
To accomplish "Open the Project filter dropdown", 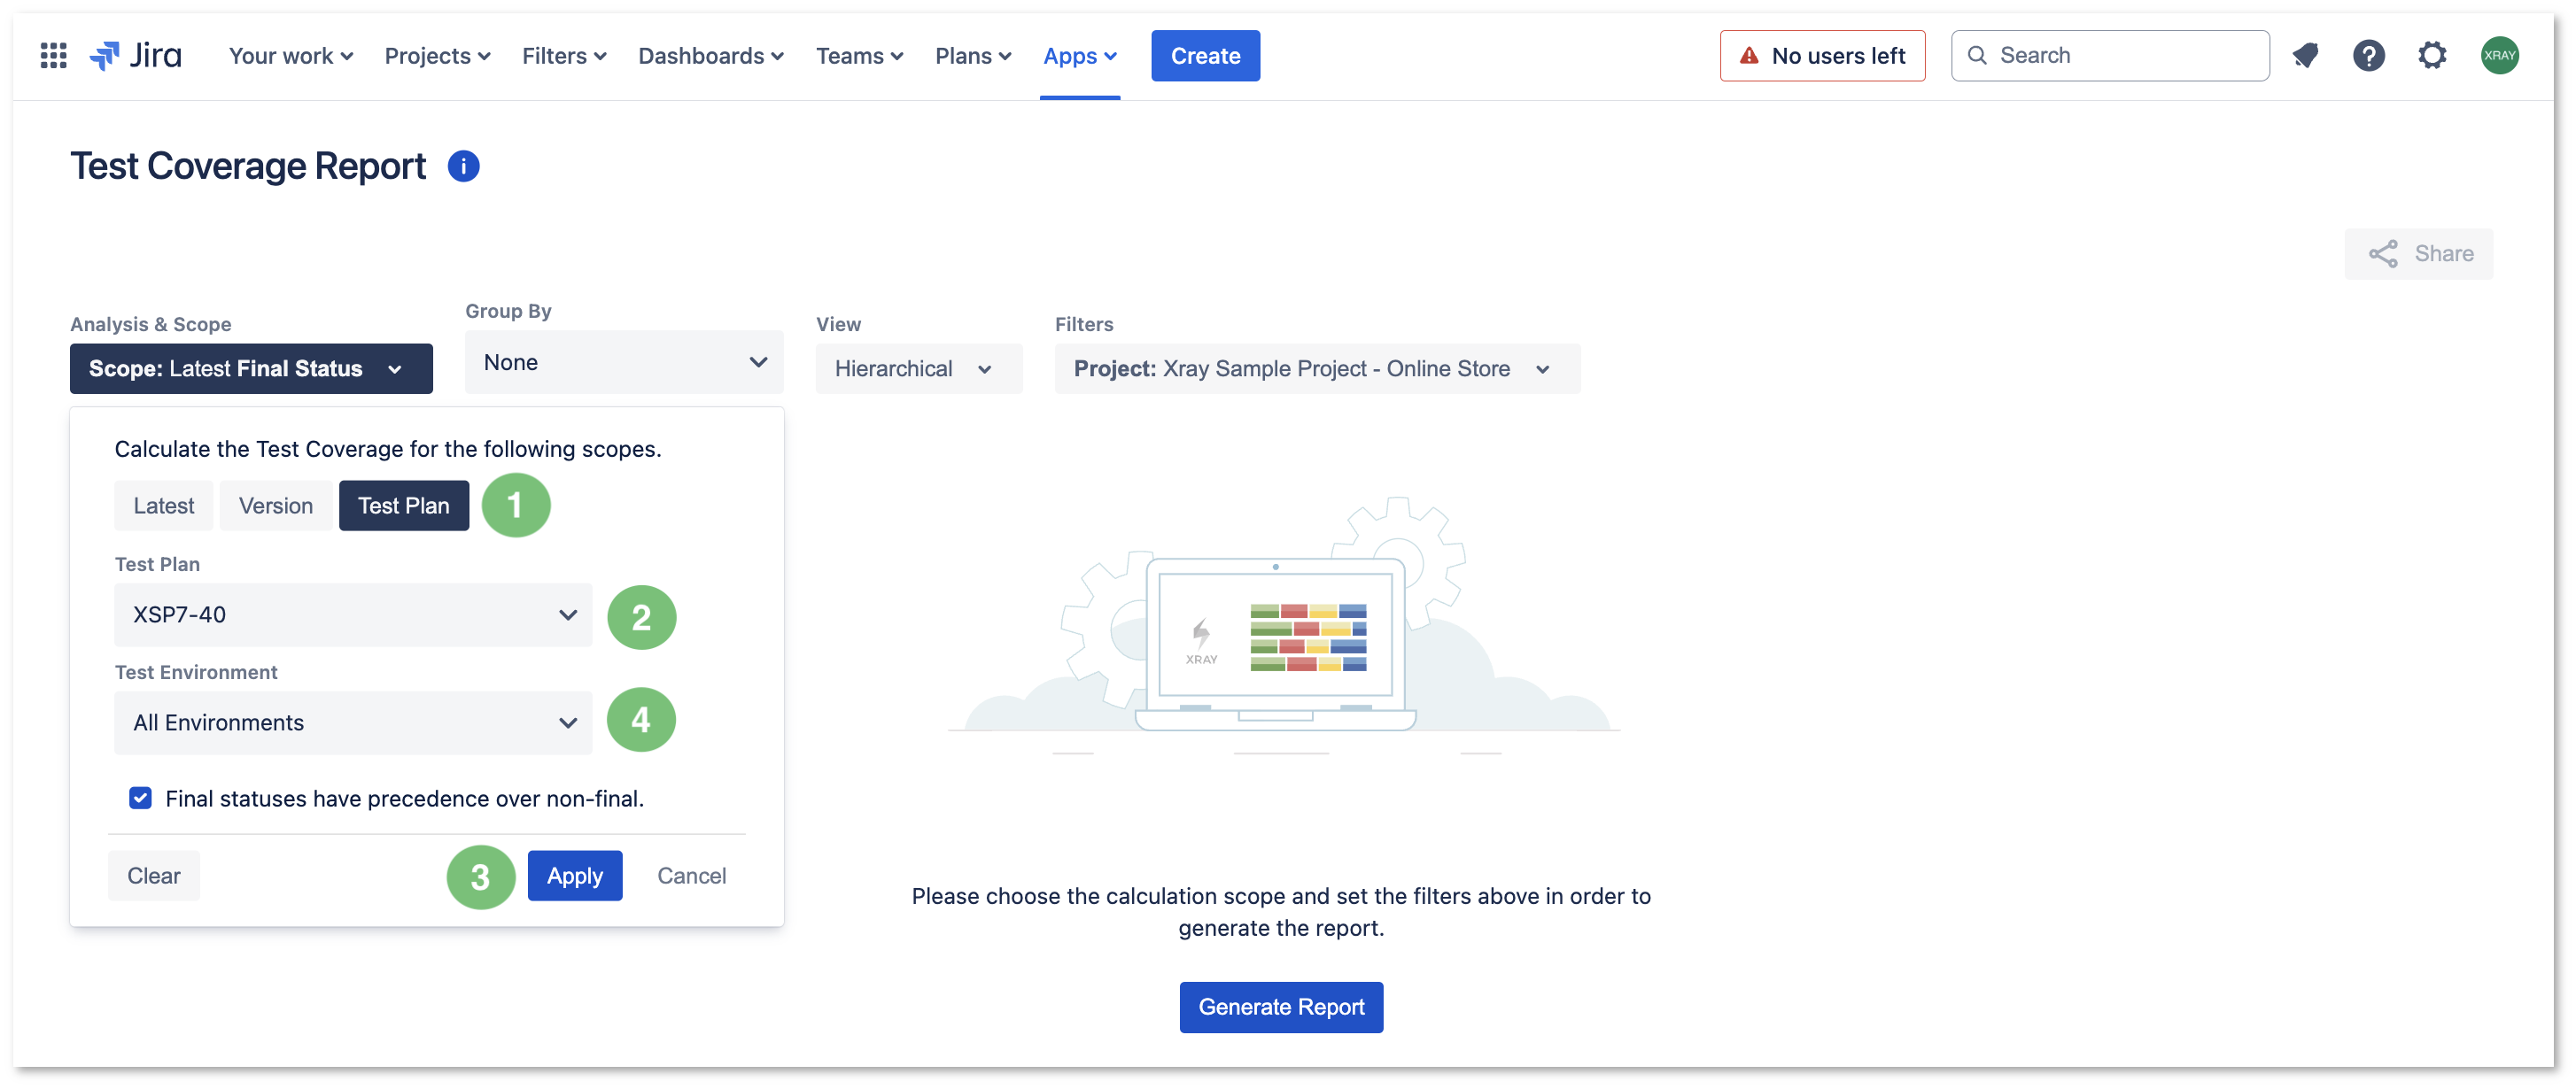I will pyautogui.click(x=1317, y=368).
